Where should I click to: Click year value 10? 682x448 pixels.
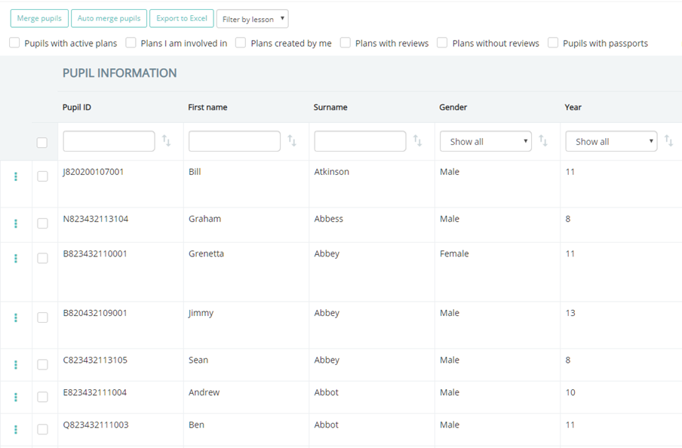coord(570,392)
